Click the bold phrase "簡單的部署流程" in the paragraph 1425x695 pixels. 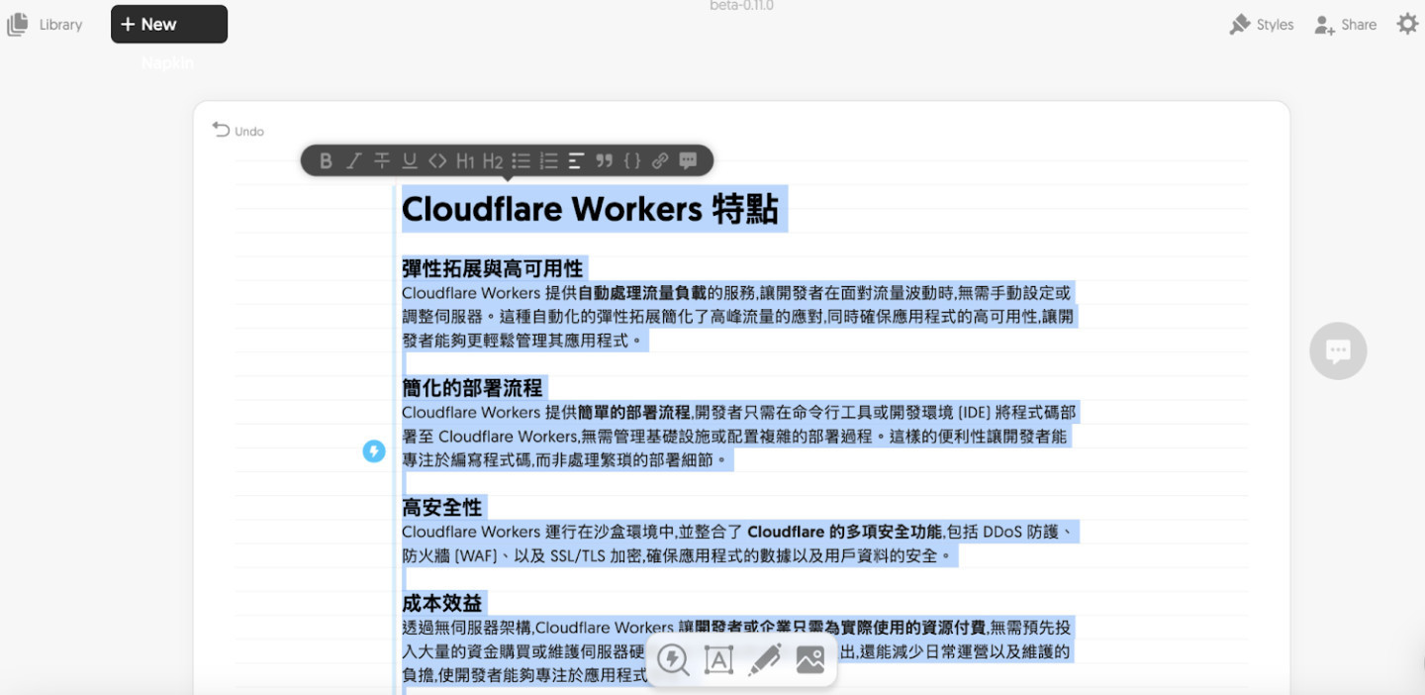(x=634, y=412)
